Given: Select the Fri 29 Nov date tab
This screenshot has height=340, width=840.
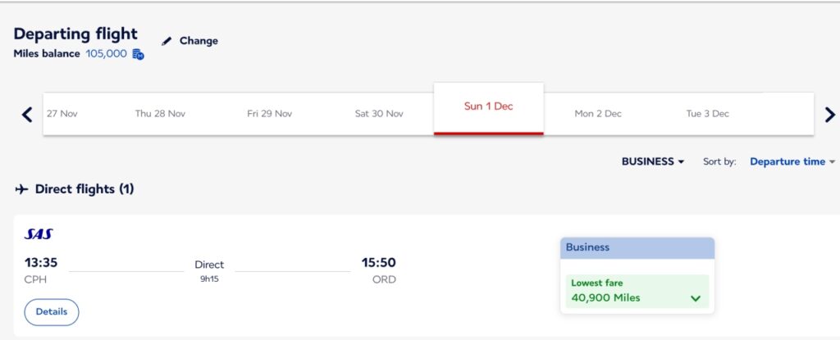Looking at the screenshot, I should point(269,114).
